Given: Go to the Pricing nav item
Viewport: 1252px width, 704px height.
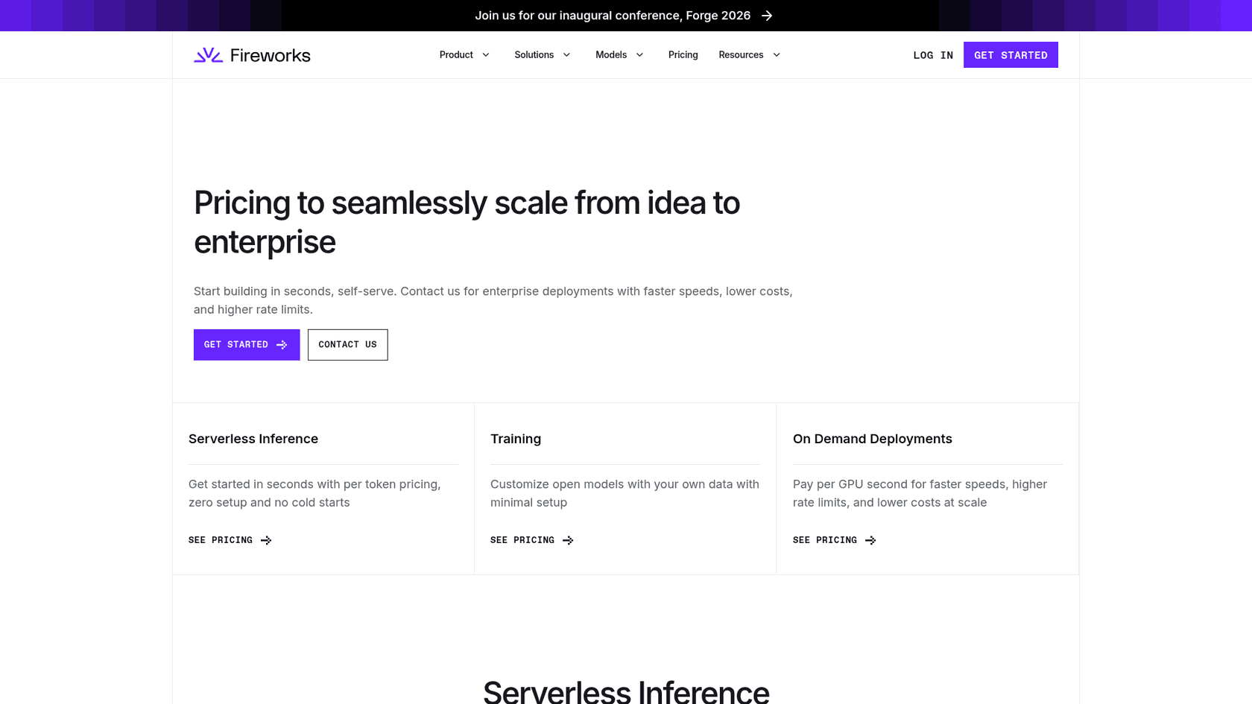Looking at the screenshot, I should click(x=683, y=55).
